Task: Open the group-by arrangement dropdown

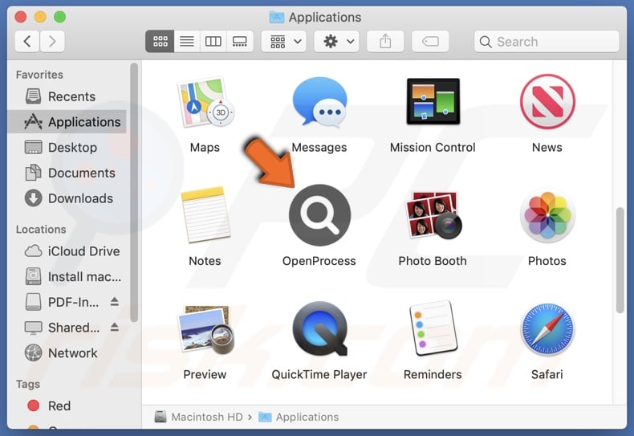Action: [x=284, y=41]
